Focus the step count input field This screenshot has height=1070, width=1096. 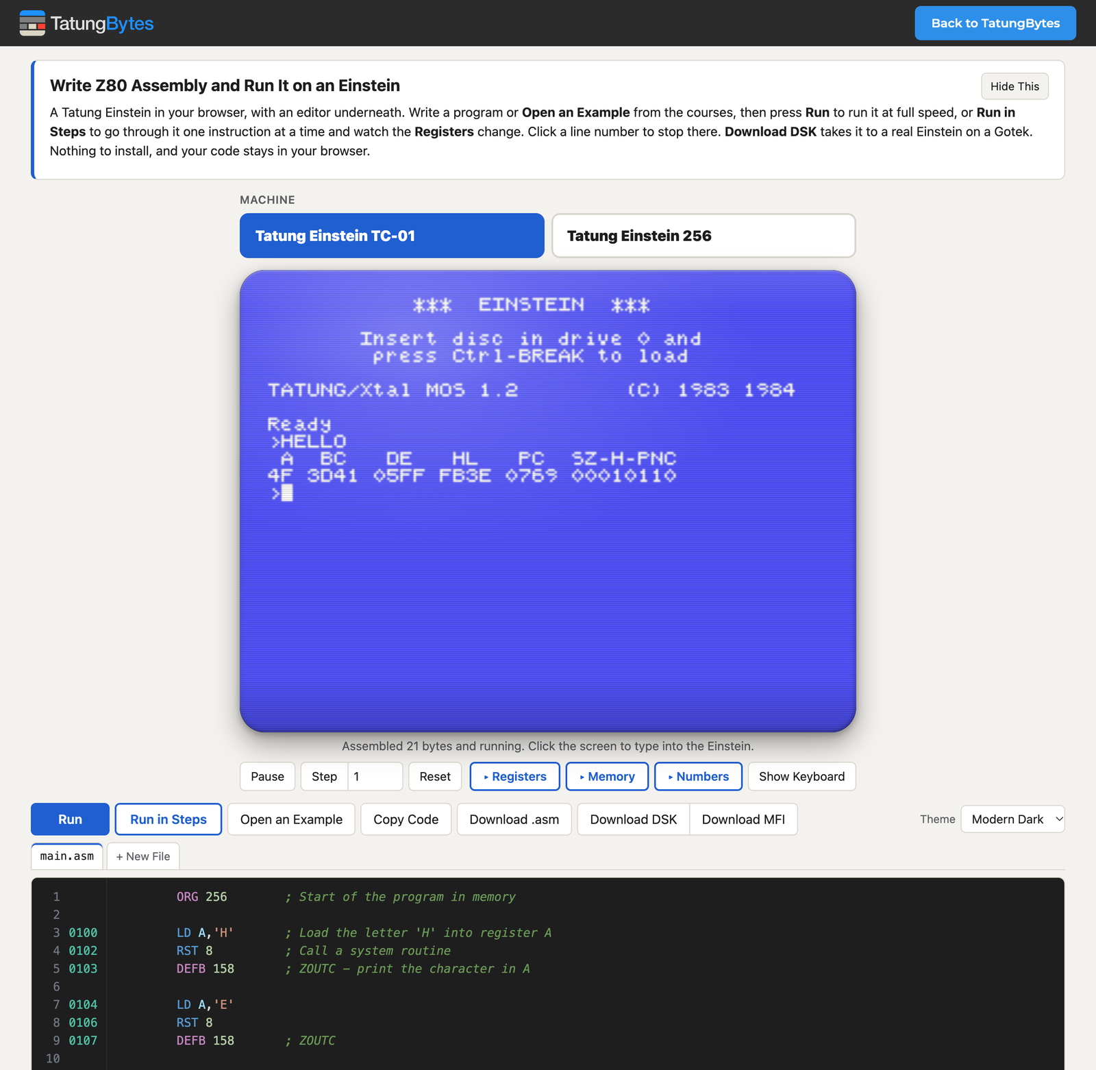pos(375,776)
